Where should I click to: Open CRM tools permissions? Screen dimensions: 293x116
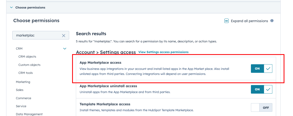(26, 73)
